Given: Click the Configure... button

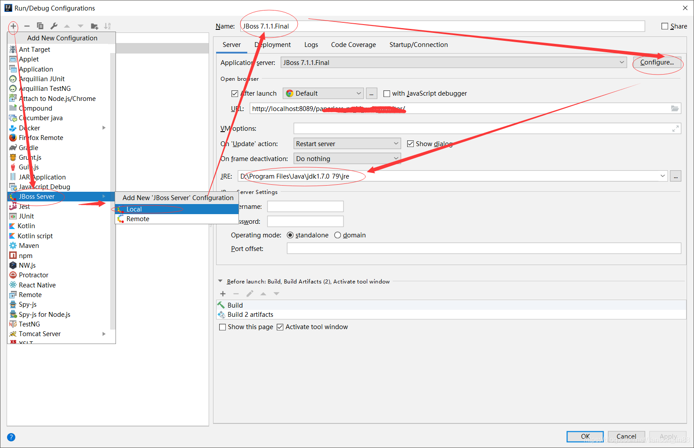Looking at the screenshot, I should click(657, 62).
